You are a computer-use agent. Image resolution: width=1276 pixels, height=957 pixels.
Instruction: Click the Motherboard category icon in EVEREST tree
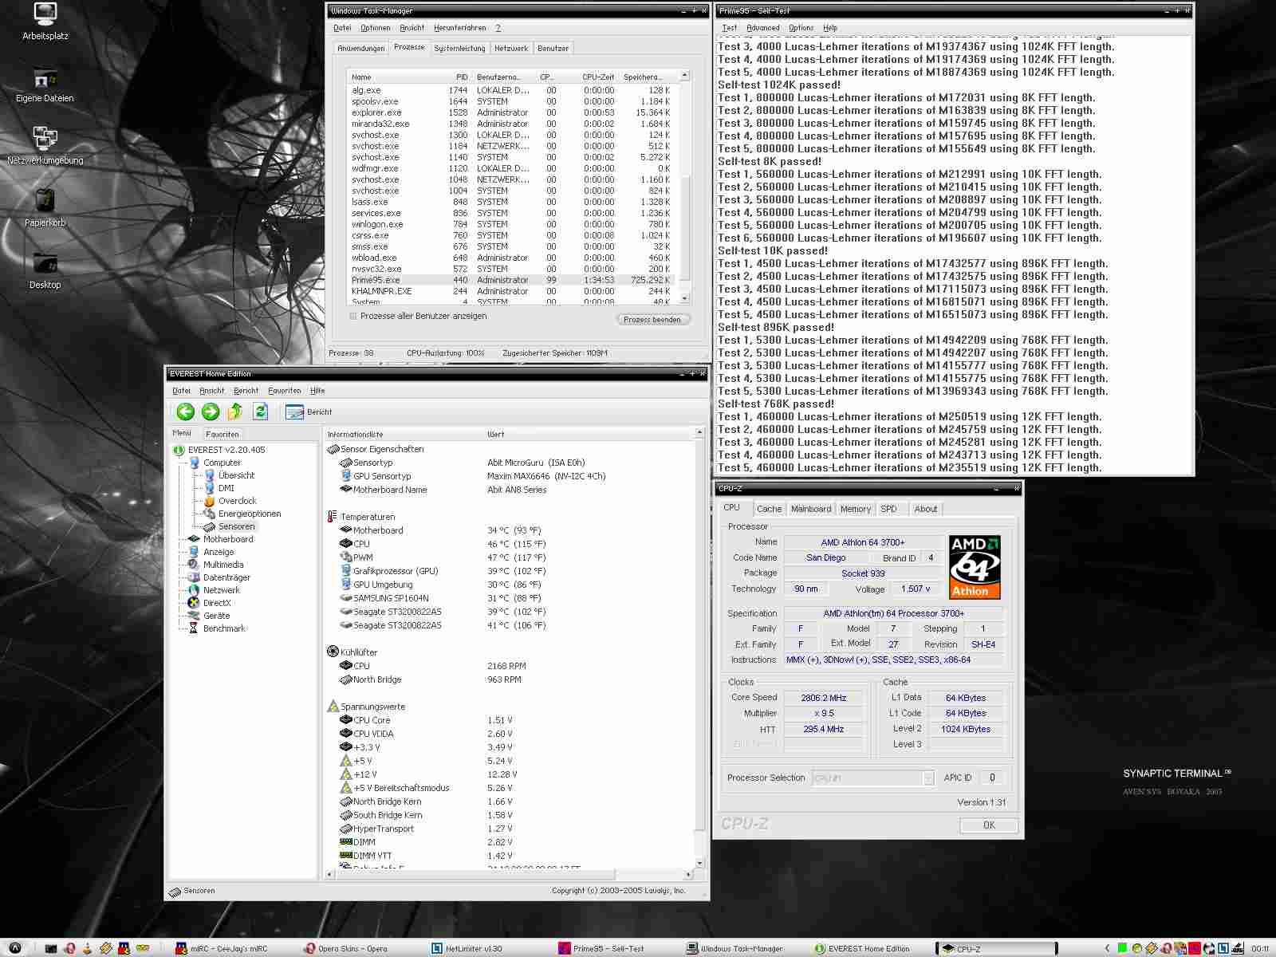(194, 539)
